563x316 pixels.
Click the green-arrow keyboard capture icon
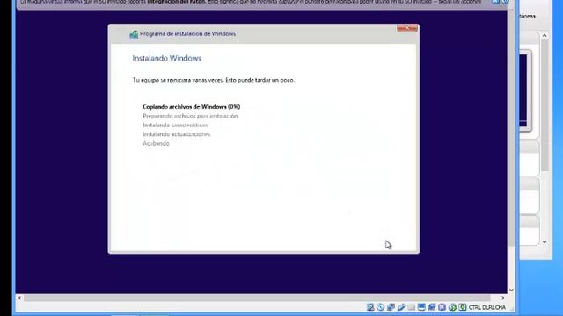click(463, 307)
